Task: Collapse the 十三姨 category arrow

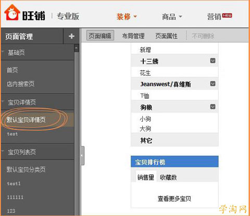Action: coord(213,61)
